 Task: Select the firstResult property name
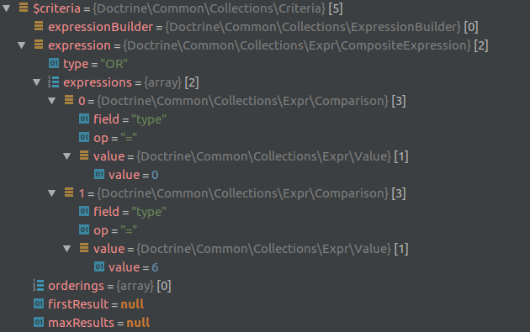78,304
